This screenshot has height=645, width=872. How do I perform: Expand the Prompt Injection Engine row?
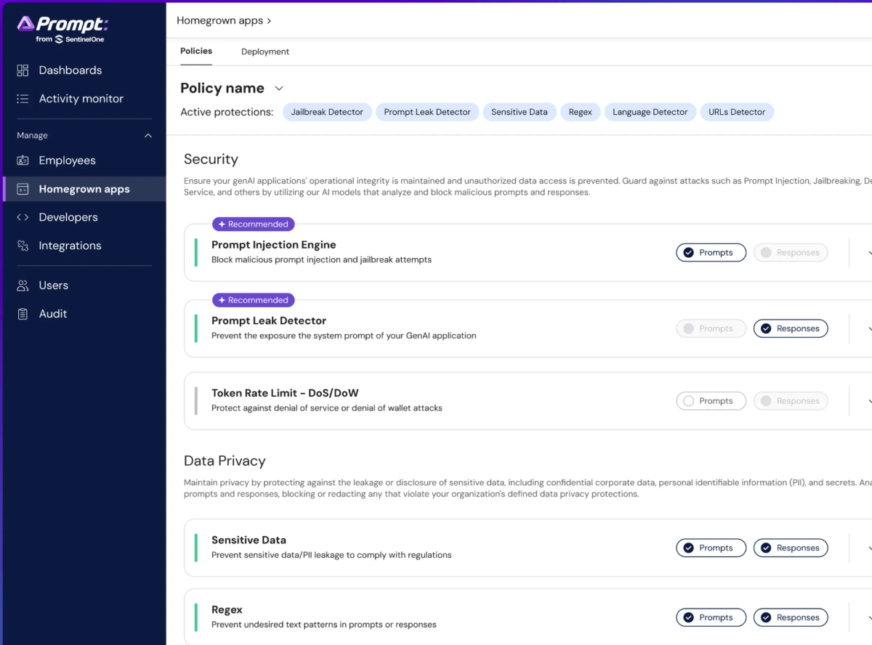coord(869,253)
